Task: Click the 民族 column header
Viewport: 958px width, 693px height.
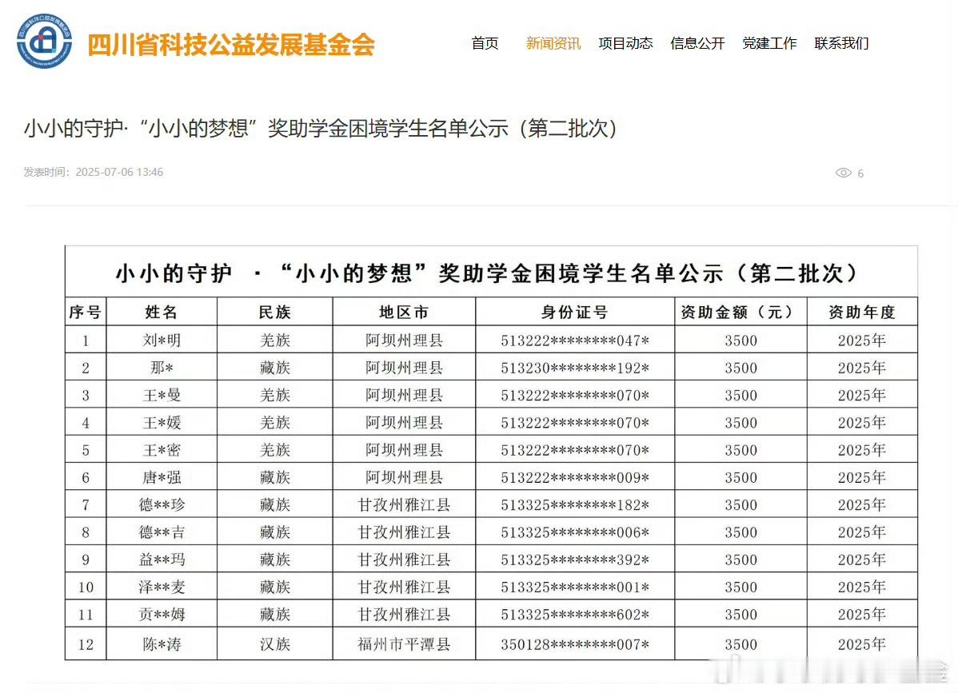Action: [274, 312]
